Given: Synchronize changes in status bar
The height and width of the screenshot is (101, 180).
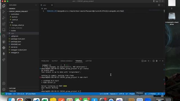Looking at the screenshot, I should (x=14, y=94).
